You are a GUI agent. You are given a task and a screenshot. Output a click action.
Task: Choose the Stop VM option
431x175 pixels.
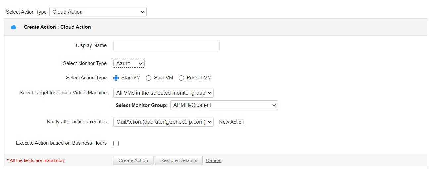[149, 78]
